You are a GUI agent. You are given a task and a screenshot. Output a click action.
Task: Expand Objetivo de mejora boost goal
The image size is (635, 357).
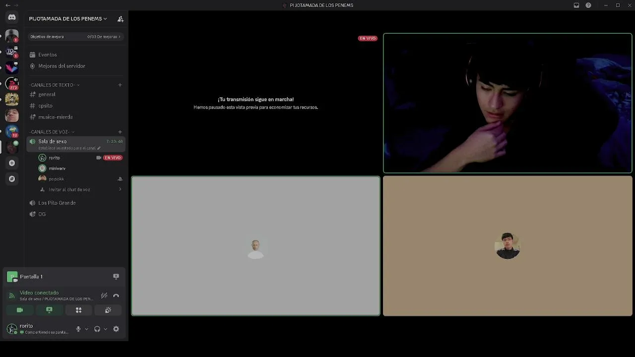click(x=75, y=37)
